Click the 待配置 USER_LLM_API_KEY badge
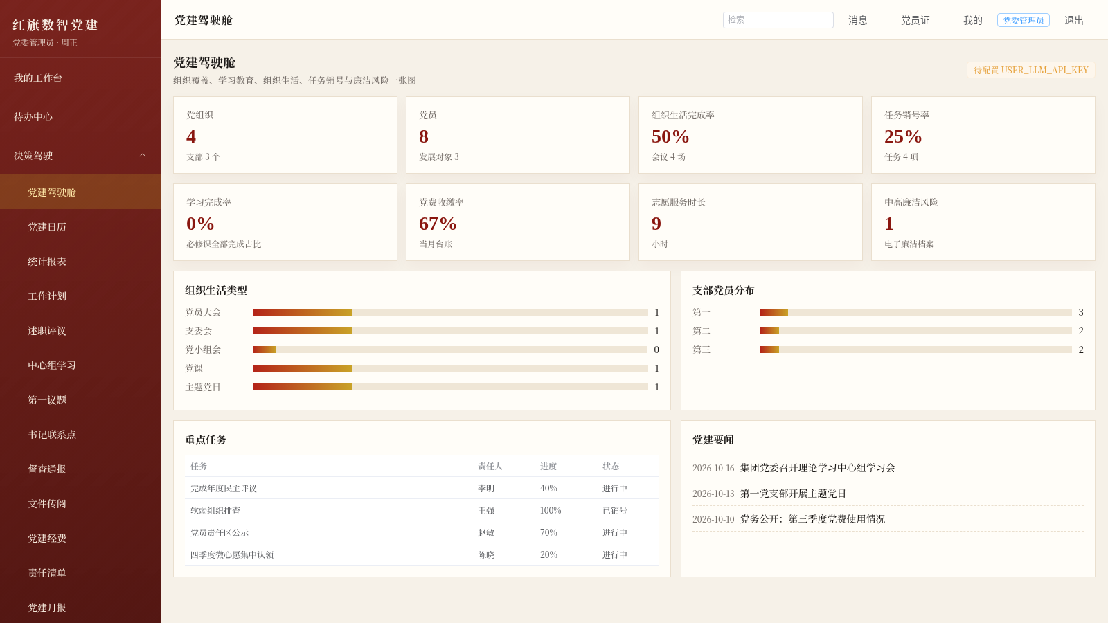1108x623 pixels. [1030, 70]
